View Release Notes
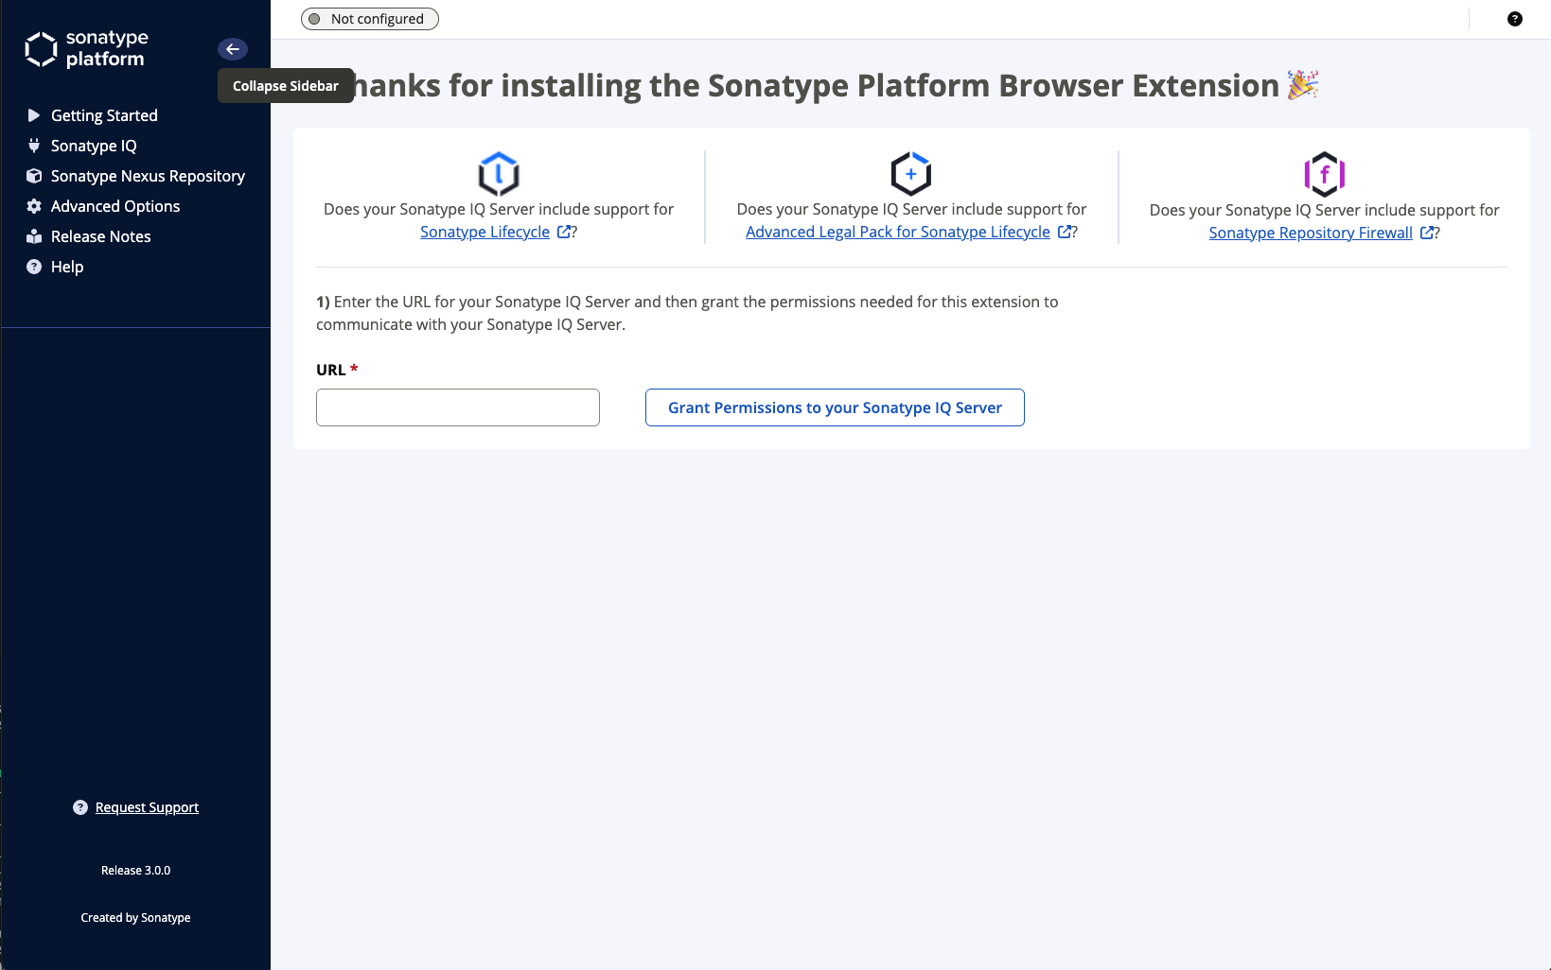Viewport: 1551px width, 970px height. click(x=101, y=236)
